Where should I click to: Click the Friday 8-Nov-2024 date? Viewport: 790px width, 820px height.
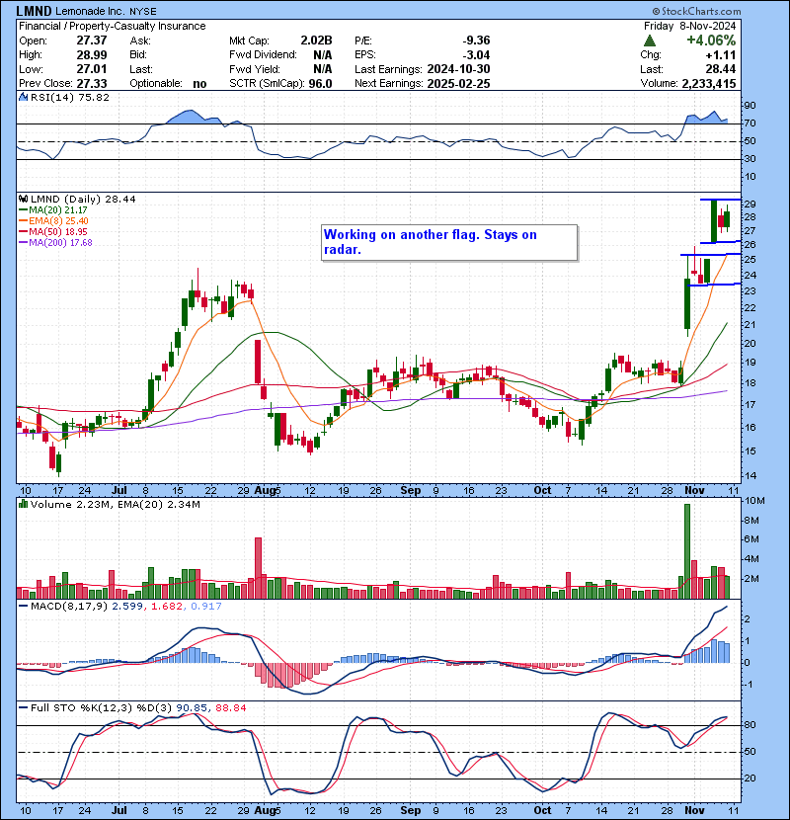[689, 26]
